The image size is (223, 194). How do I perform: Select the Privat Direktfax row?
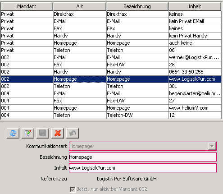(x=111, y=14)
